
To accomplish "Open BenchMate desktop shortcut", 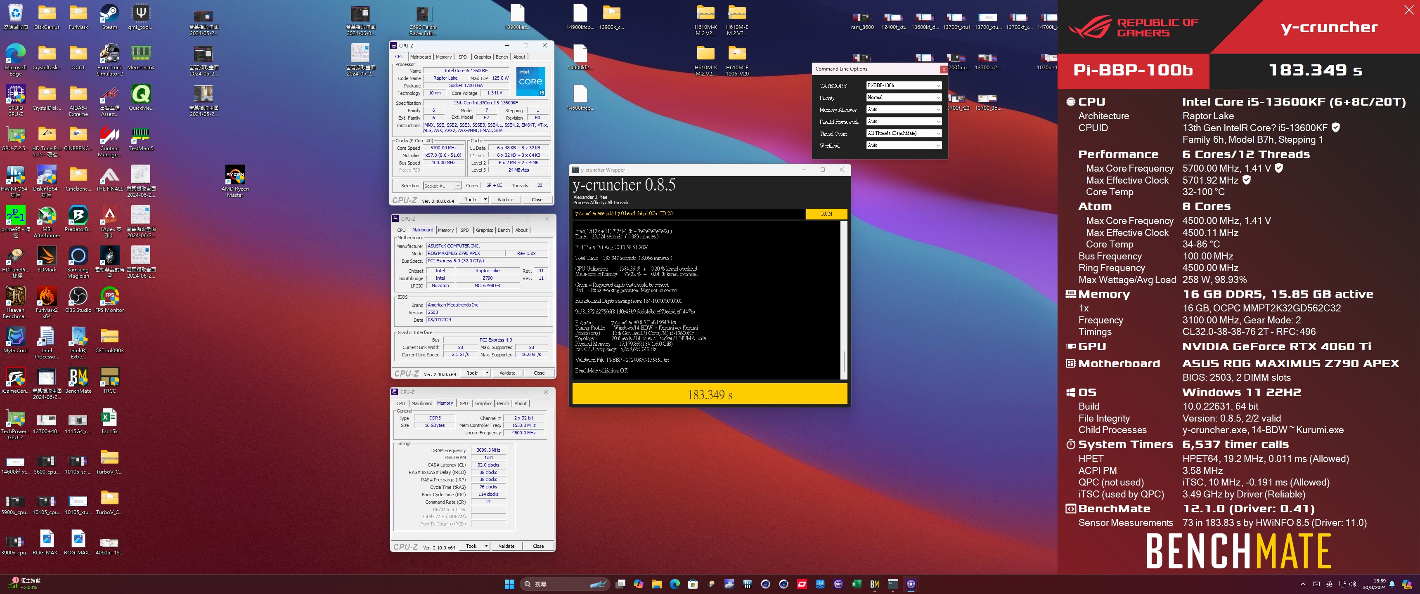I will (78, 380).
